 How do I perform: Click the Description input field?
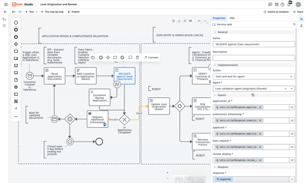[x=254, y=58]
